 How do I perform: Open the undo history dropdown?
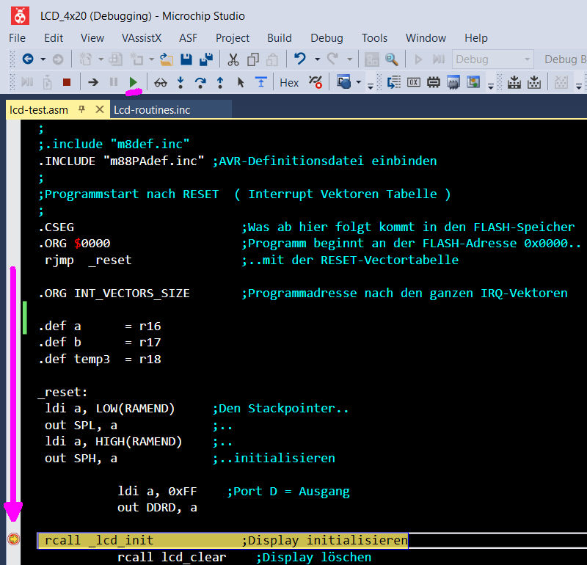tap(318, 59)
